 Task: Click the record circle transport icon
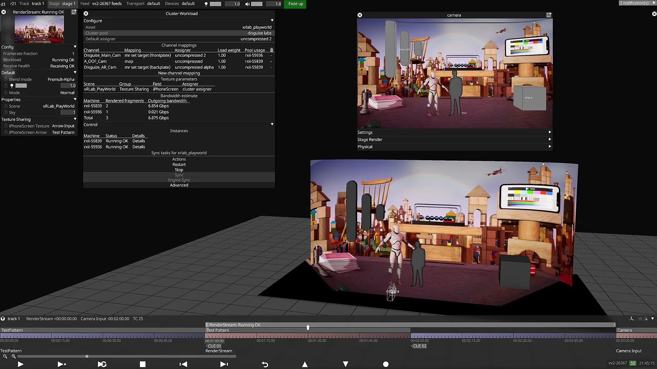[386, 364]
